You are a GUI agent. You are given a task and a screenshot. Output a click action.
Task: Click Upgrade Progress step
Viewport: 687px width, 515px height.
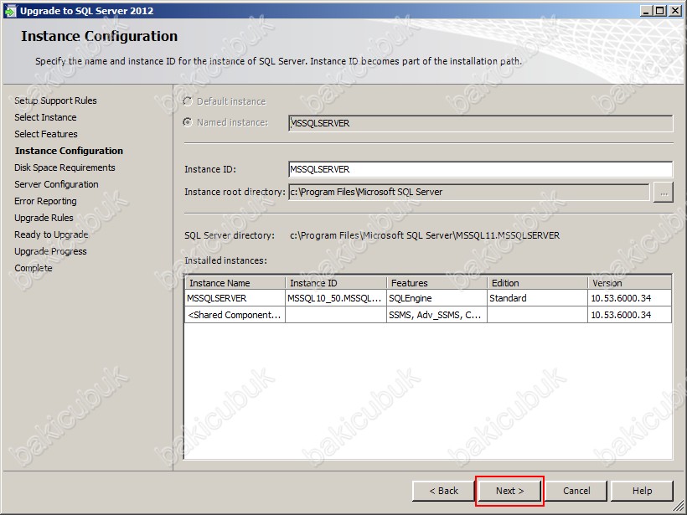tap(50, 251)
